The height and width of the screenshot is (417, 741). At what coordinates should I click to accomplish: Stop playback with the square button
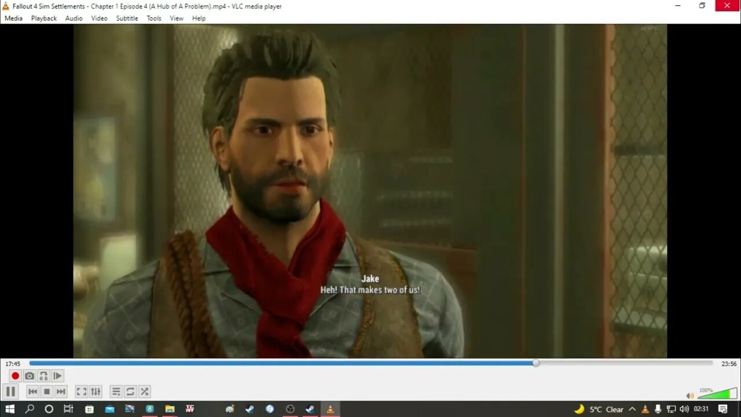click(47, 392)
